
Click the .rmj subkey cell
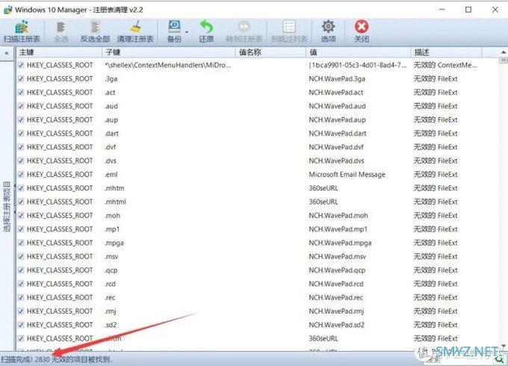tap(110, 311)
